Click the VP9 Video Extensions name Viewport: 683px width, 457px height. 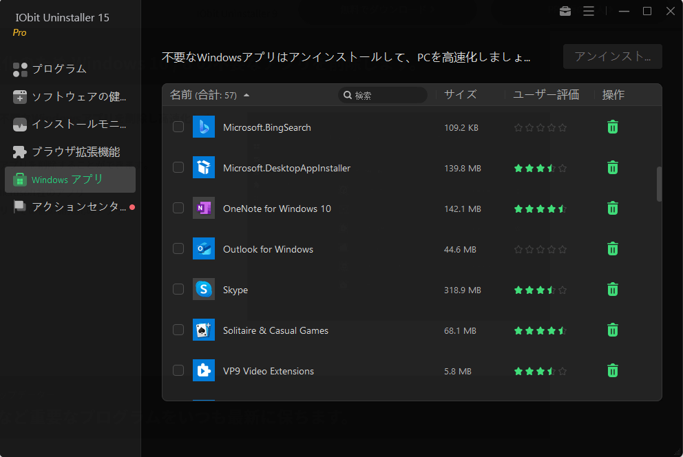coord(269,371)
